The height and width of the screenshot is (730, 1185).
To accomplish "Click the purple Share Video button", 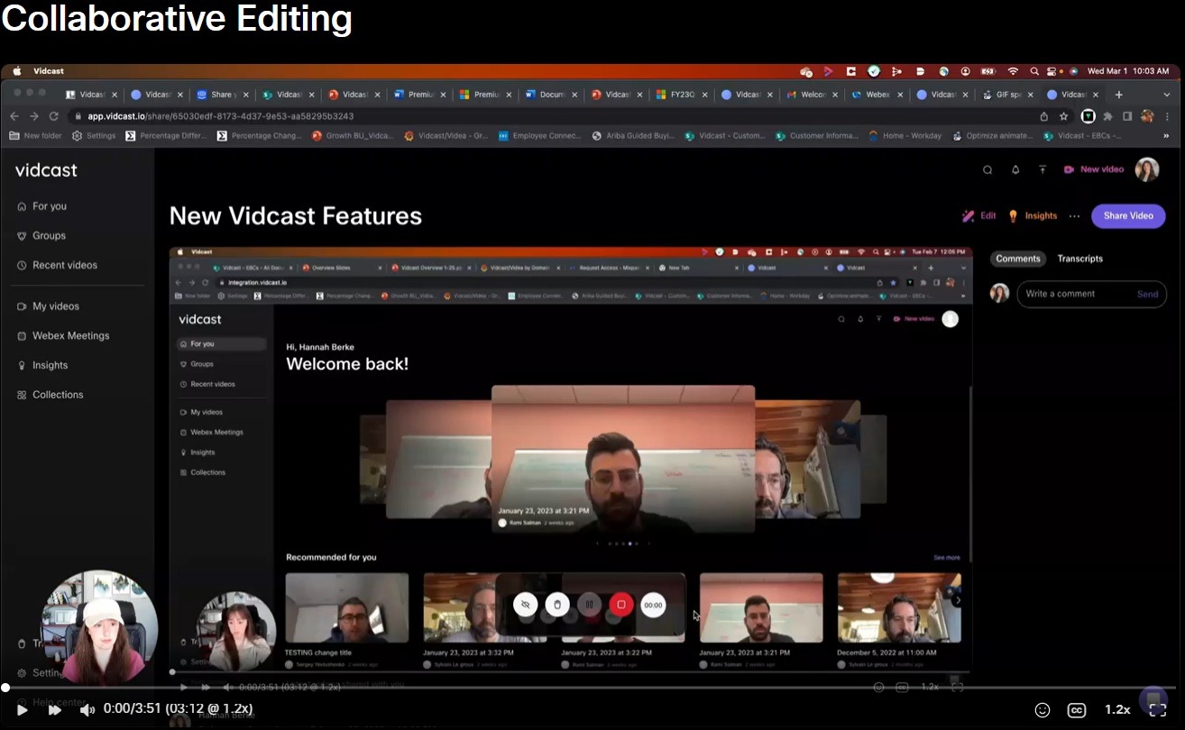I will point(1128,216).
